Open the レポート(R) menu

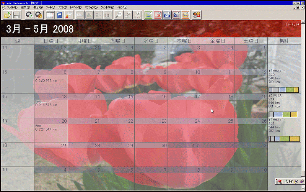pos(76,7)
